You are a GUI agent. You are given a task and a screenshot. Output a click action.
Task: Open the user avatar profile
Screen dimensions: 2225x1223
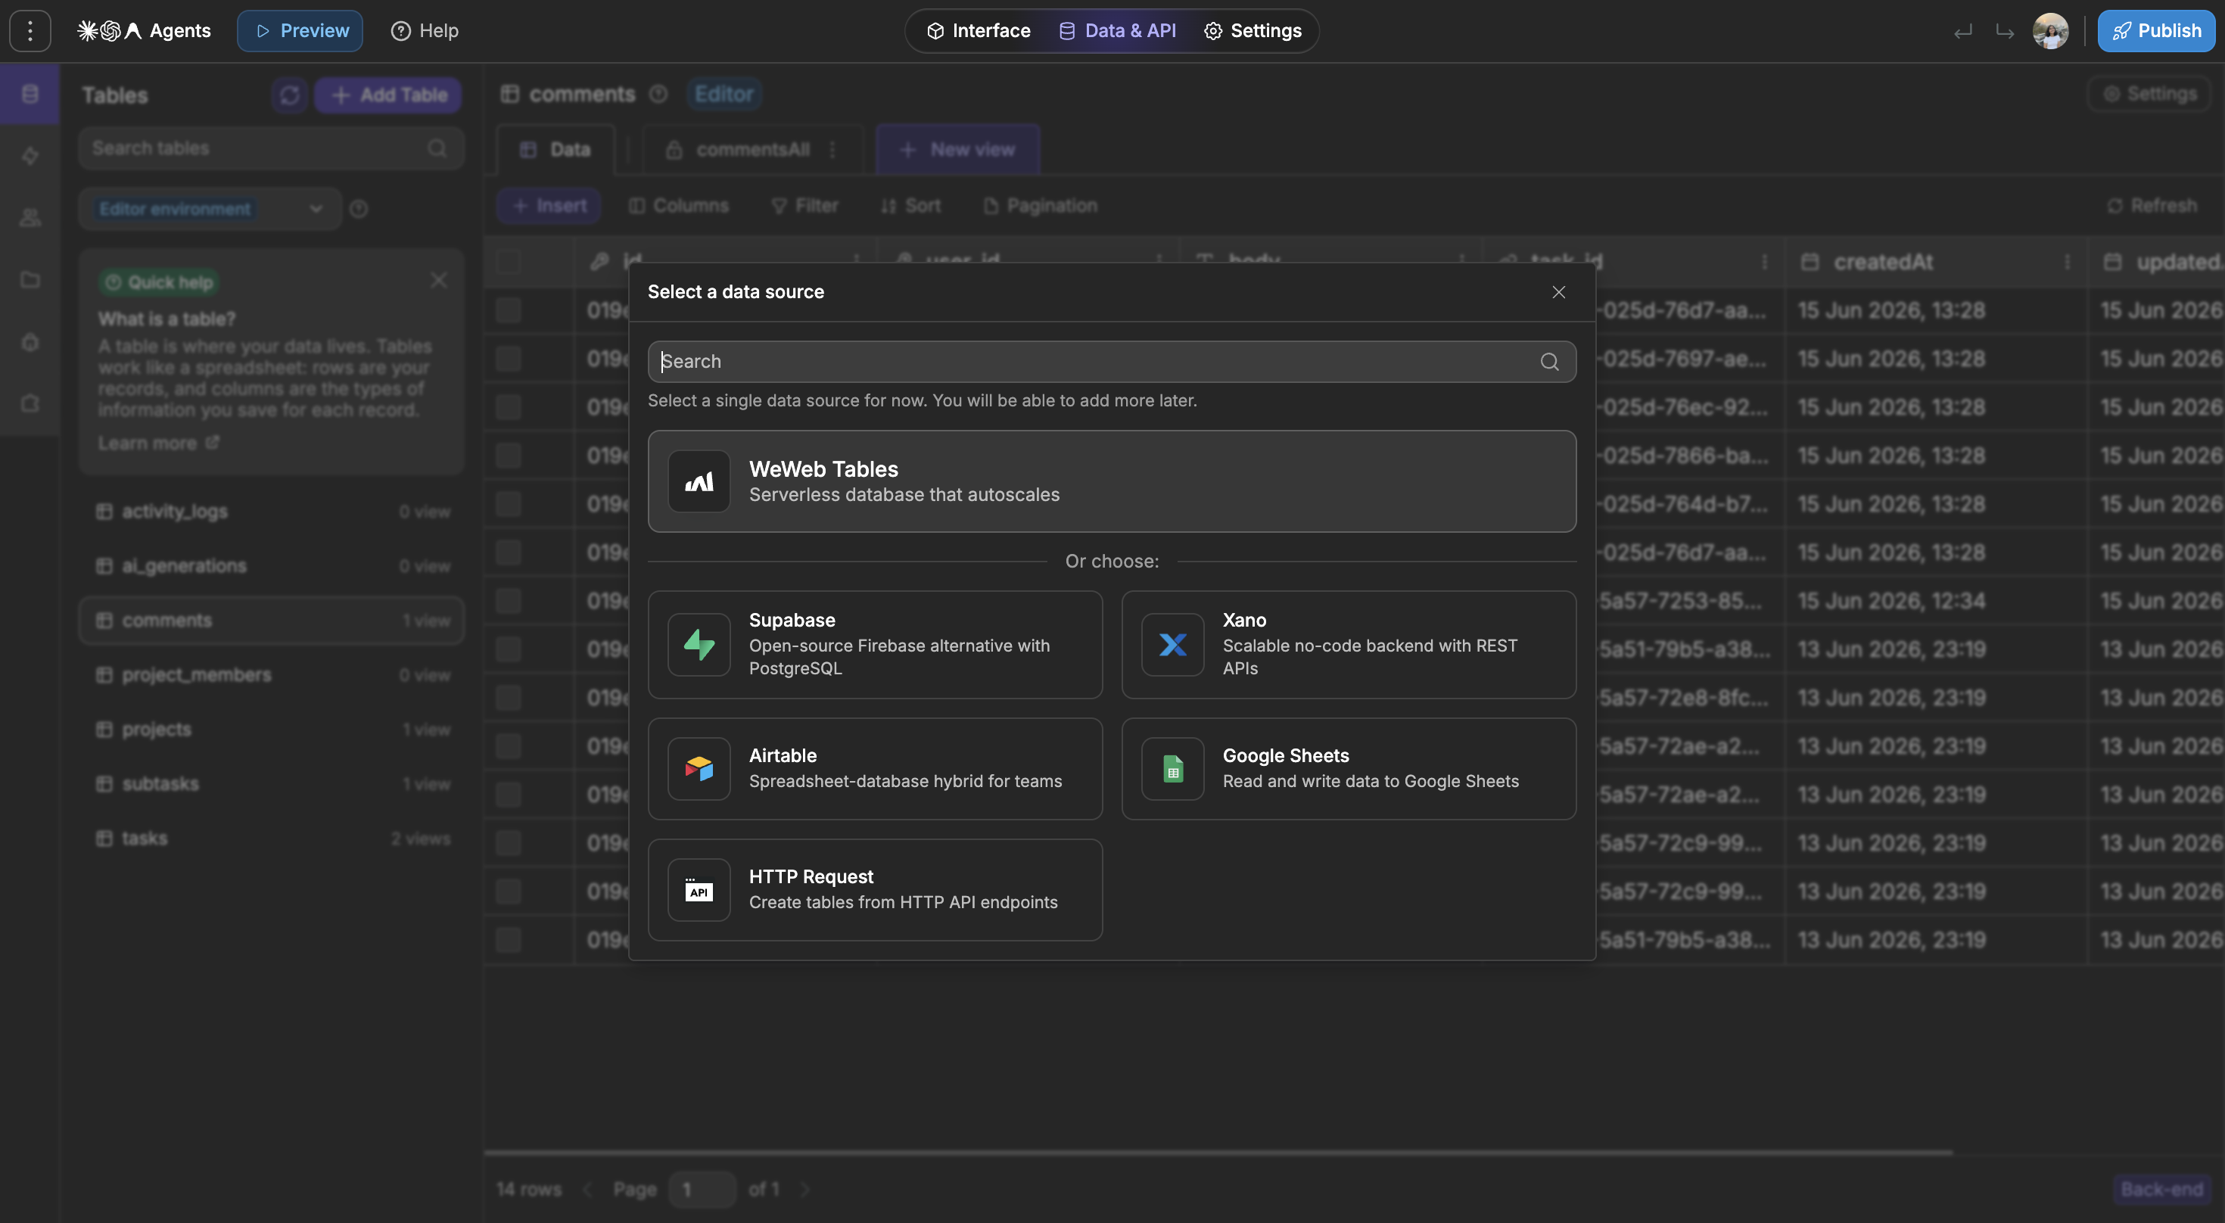point(2050,31)
